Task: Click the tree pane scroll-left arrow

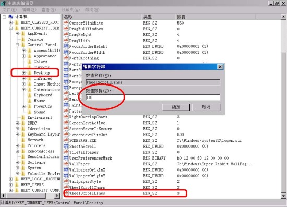Action: [3, 196]
